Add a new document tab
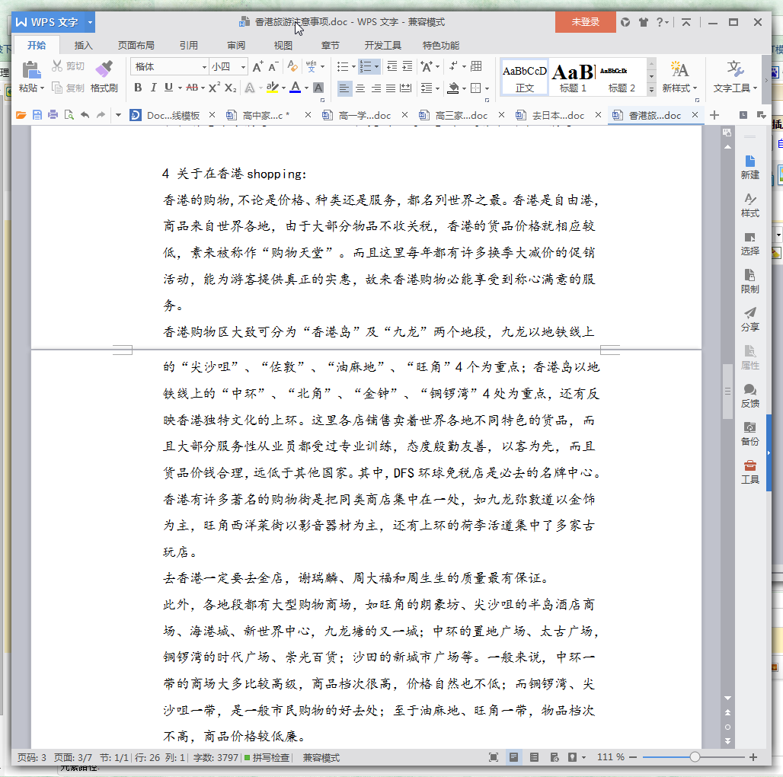 tap(714, 115)
